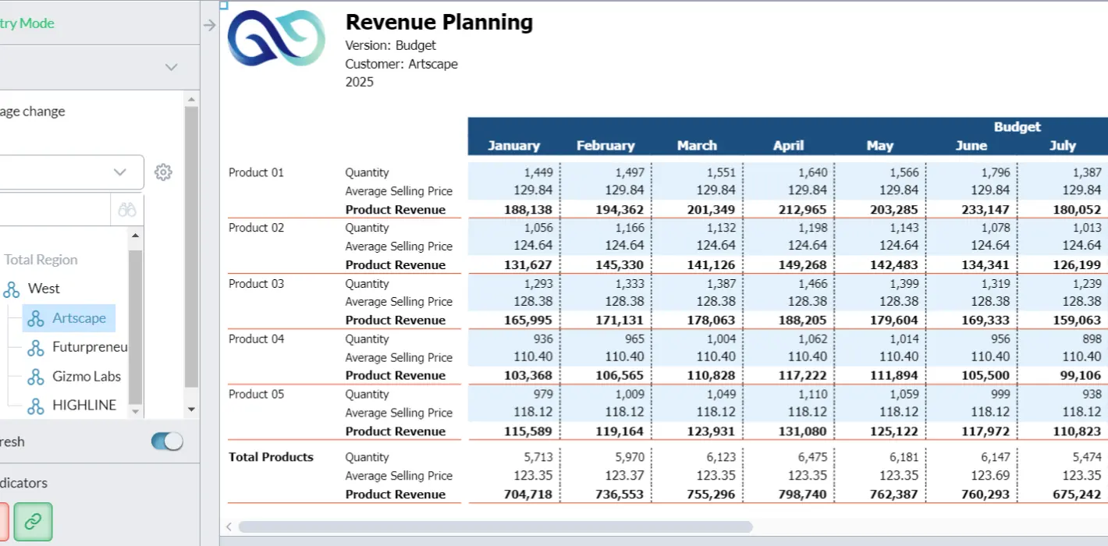Click Total Products June price 123.69
This screenshot has width=1108, height=546.
tap(990, 475)
